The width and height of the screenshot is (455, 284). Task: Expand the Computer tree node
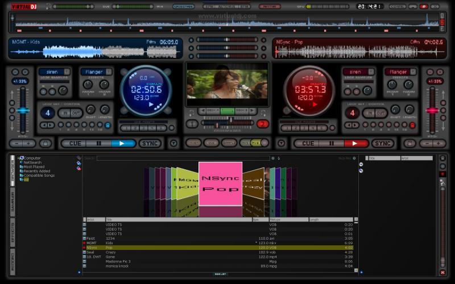click(19, 158)
